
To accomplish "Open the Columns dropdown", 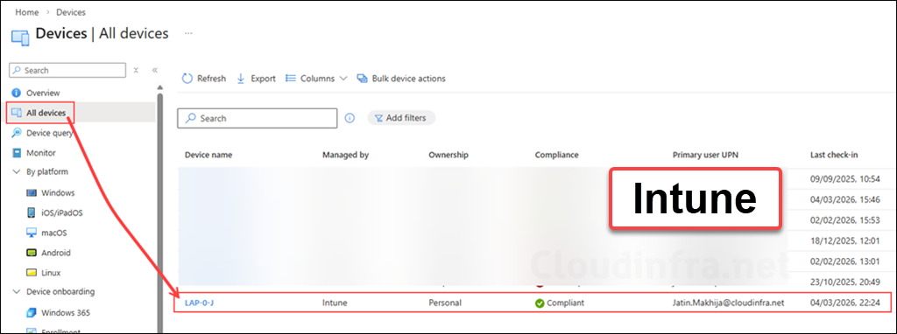I will (x=316, y=78).
